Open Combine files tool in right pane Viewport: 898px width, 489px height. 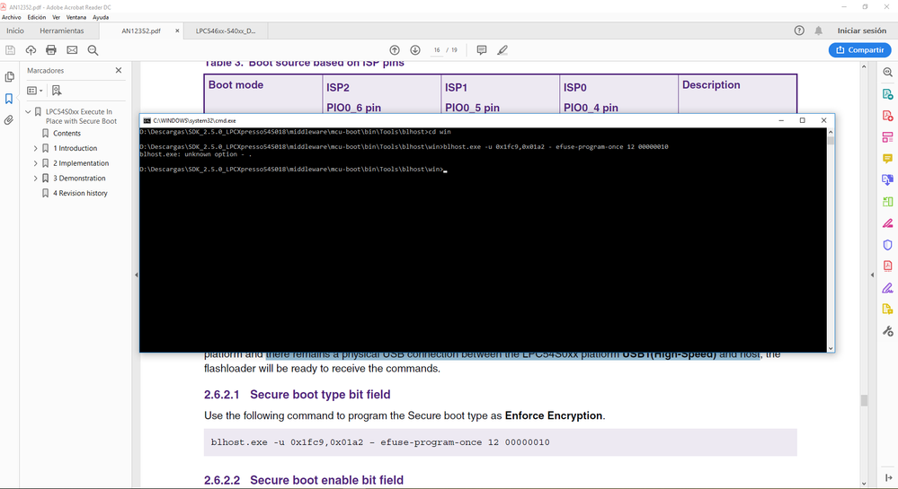(x=888, y=179)
